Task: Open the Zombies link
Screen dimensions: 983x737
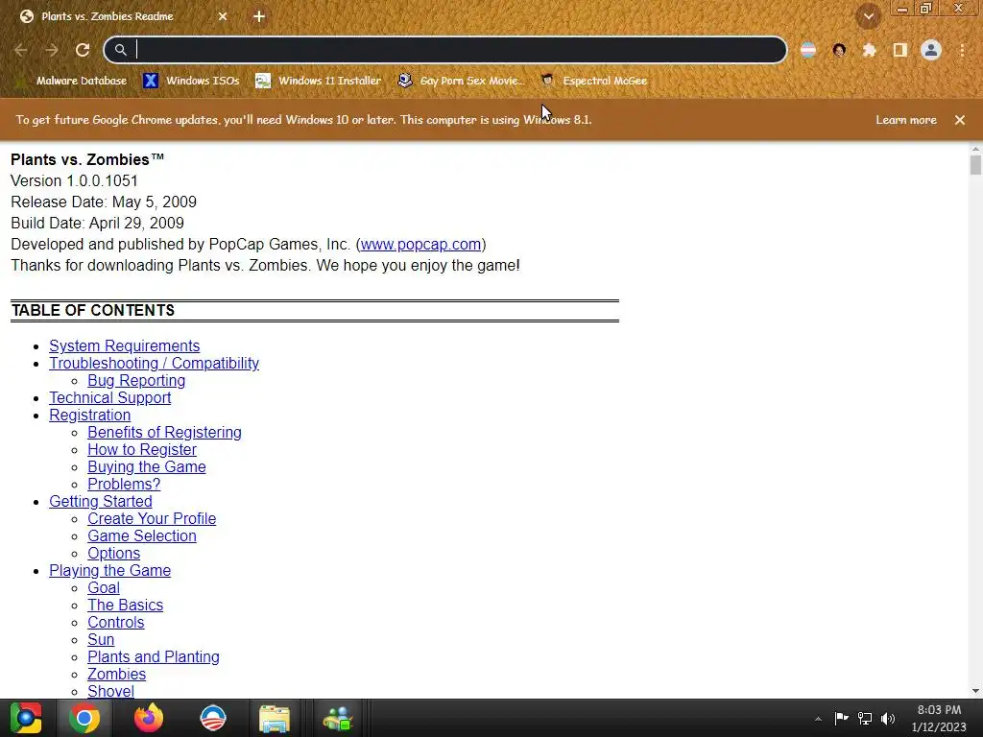Action: click(x=116, y=675)
